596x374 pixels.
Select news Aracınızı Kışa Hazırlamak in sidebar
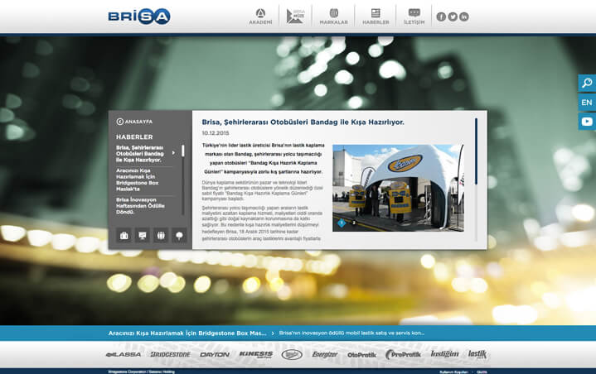pos(138,180)
